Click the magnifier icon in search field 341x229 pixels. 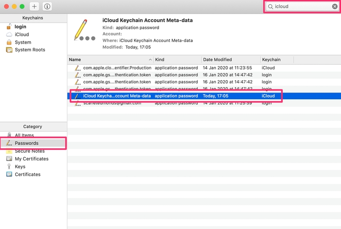pos(271,6)
